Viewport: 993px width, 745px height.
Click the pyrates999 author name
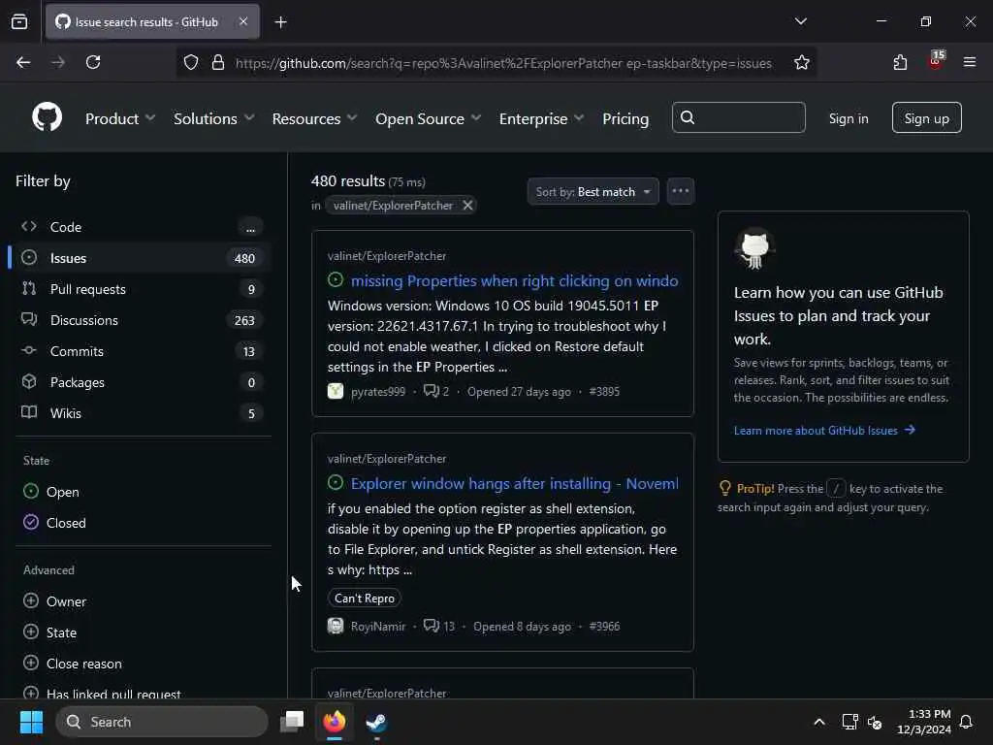pos(378,392)
